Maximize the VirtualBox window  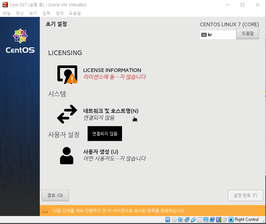pos(243,5)
